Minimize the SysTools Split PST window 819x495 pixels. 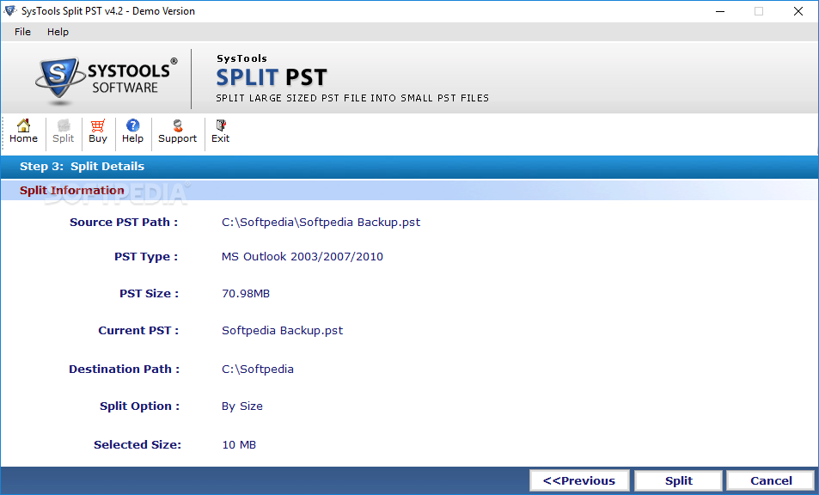click(720, 11)
